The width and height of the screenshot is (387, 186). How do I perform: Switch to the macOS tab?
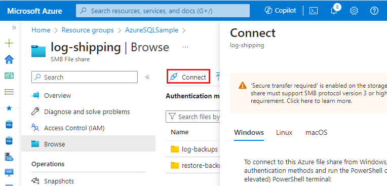(x=316, y=133)
